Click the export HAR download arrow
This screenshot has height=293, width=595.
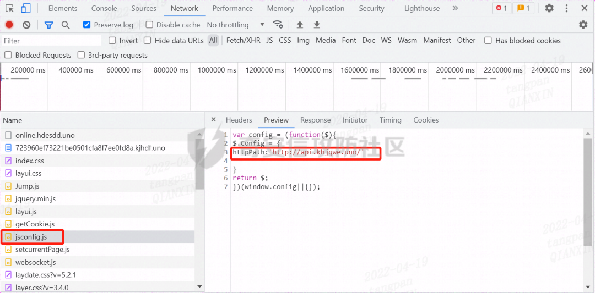317,25
